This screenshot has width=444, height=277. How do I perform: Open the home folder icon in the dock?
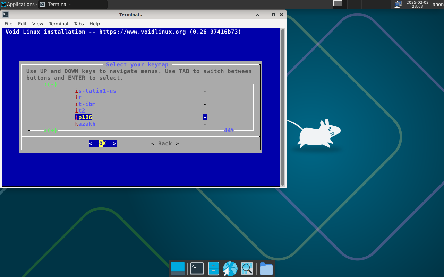coord(266,269)
